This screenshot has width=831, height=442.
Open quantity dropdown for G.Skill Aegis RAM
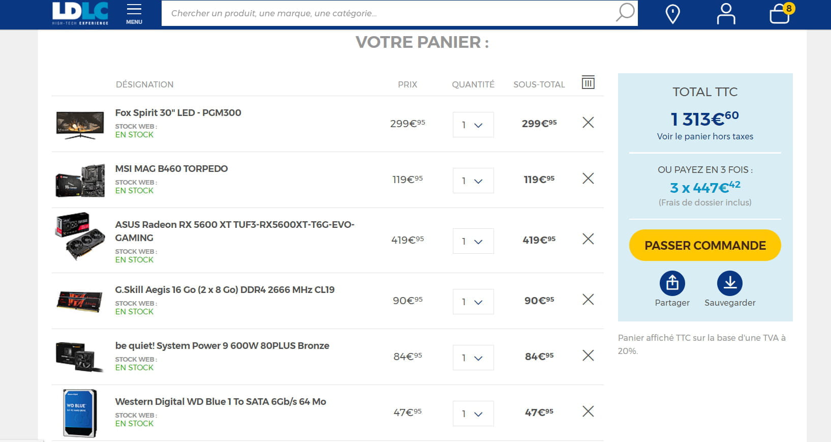pyautogui.click(x=473, y=302)
